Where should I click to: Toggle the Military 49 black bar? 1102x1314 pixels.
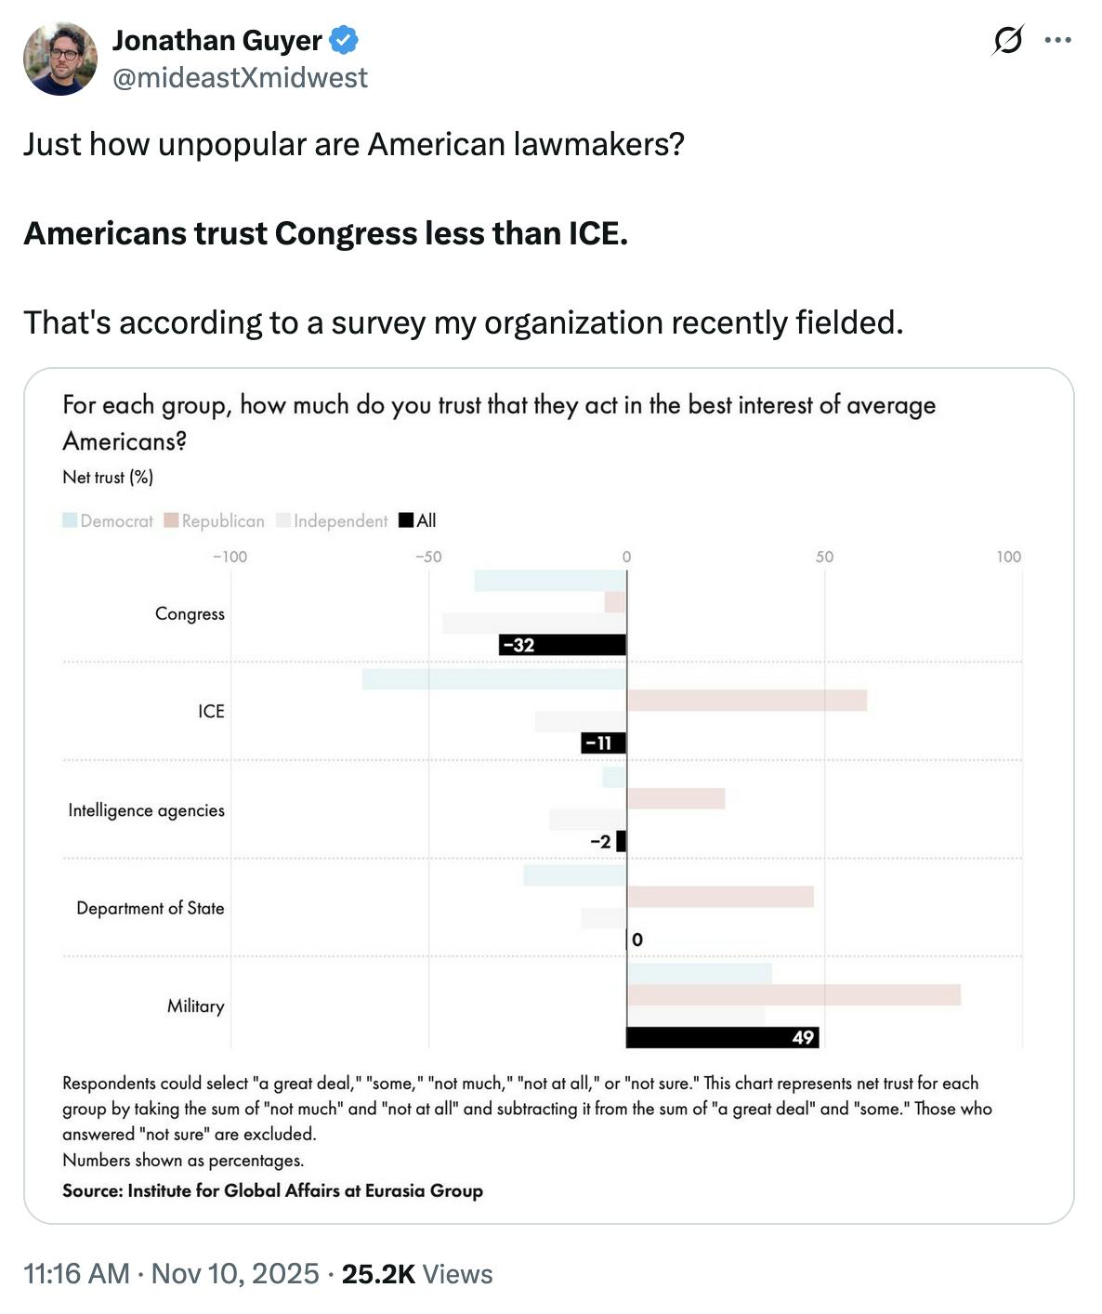[x=723, y=1037]
